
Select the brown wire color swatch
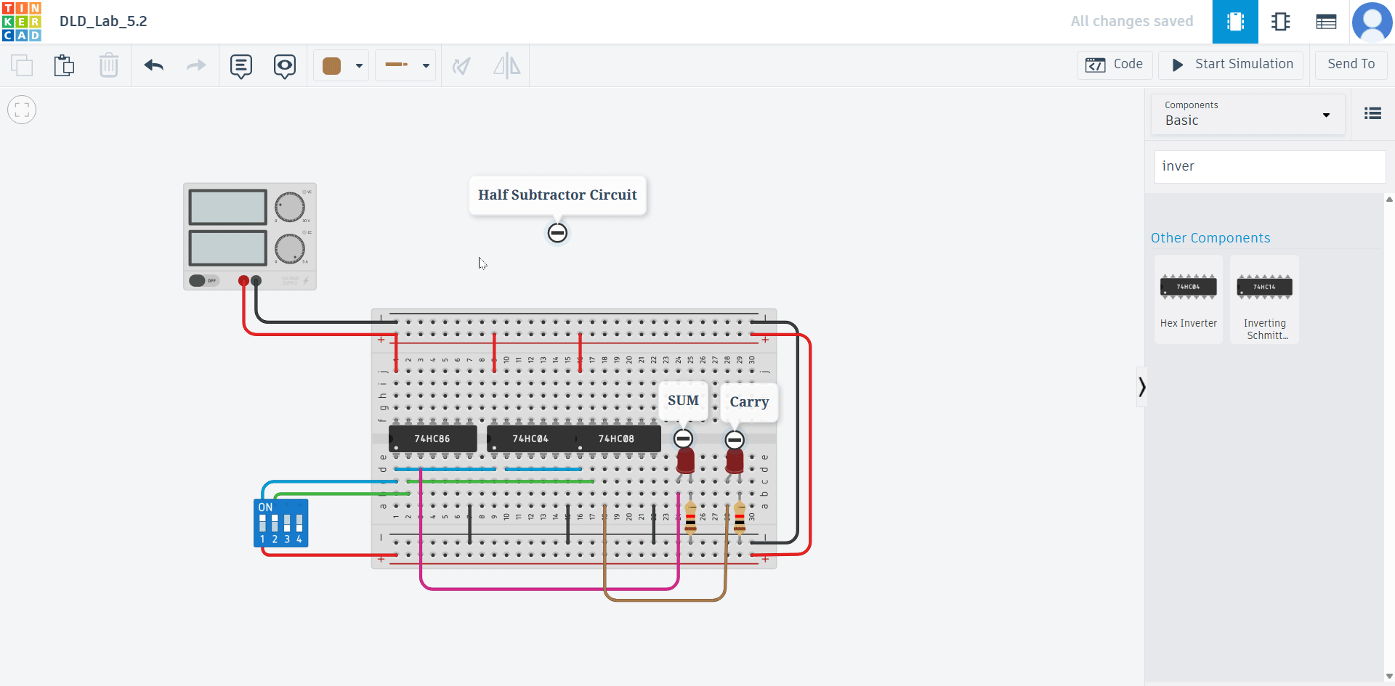[332, 66]
